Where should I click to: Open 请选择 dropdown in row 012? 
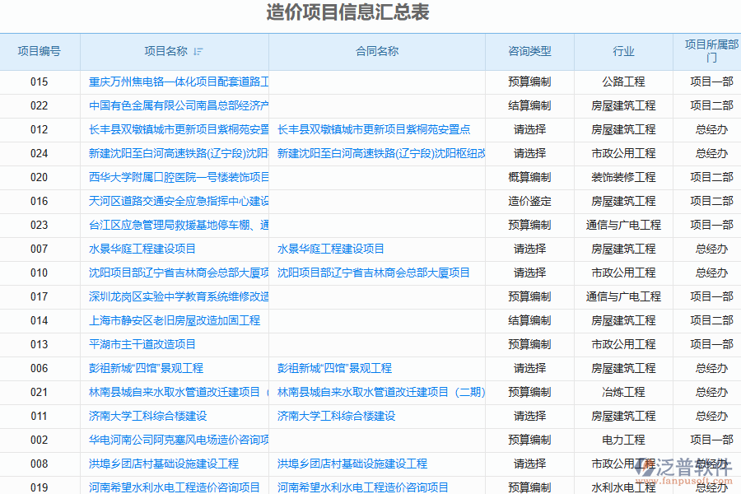pyautogui.click(x=529, y=129)
